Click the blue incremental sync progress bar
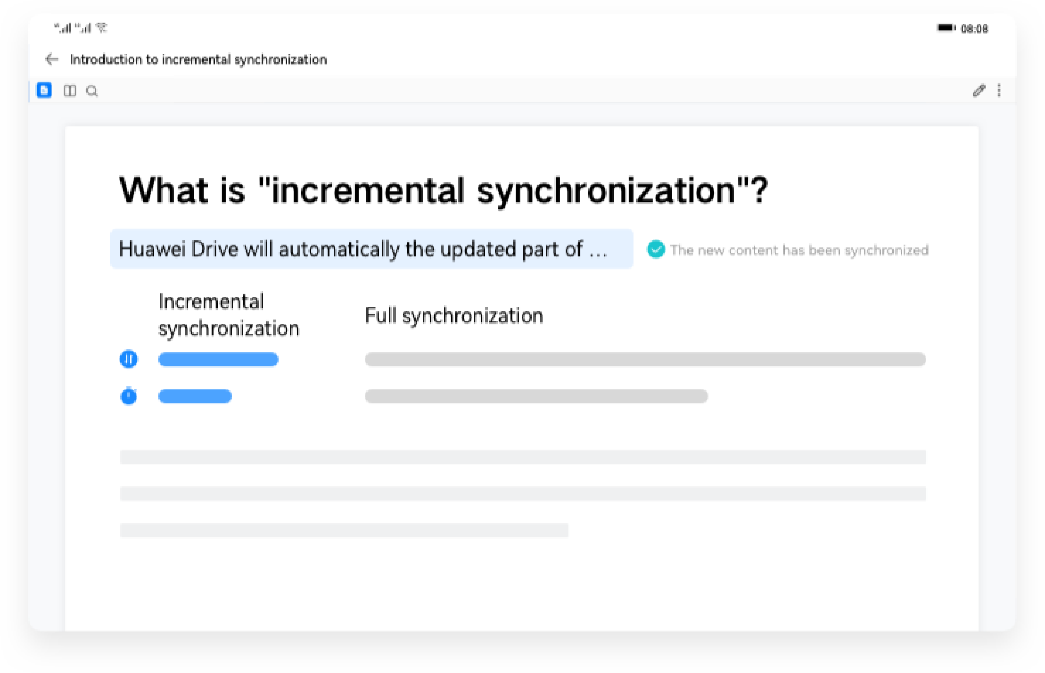 (218, 360)
